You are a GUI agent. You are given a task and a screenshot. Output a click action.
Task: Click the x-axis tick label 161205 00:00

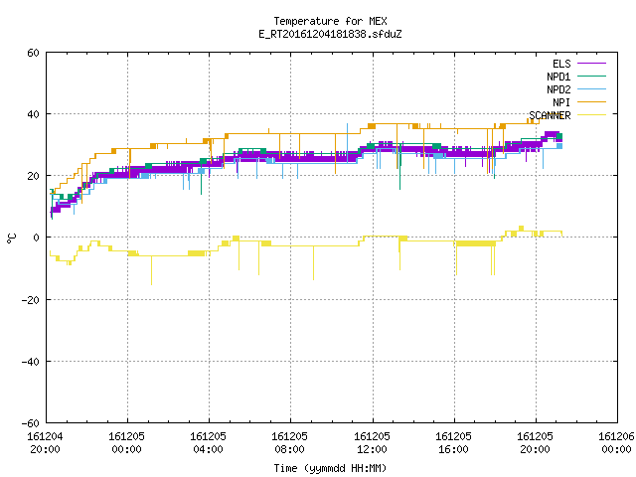coord(127,443)
